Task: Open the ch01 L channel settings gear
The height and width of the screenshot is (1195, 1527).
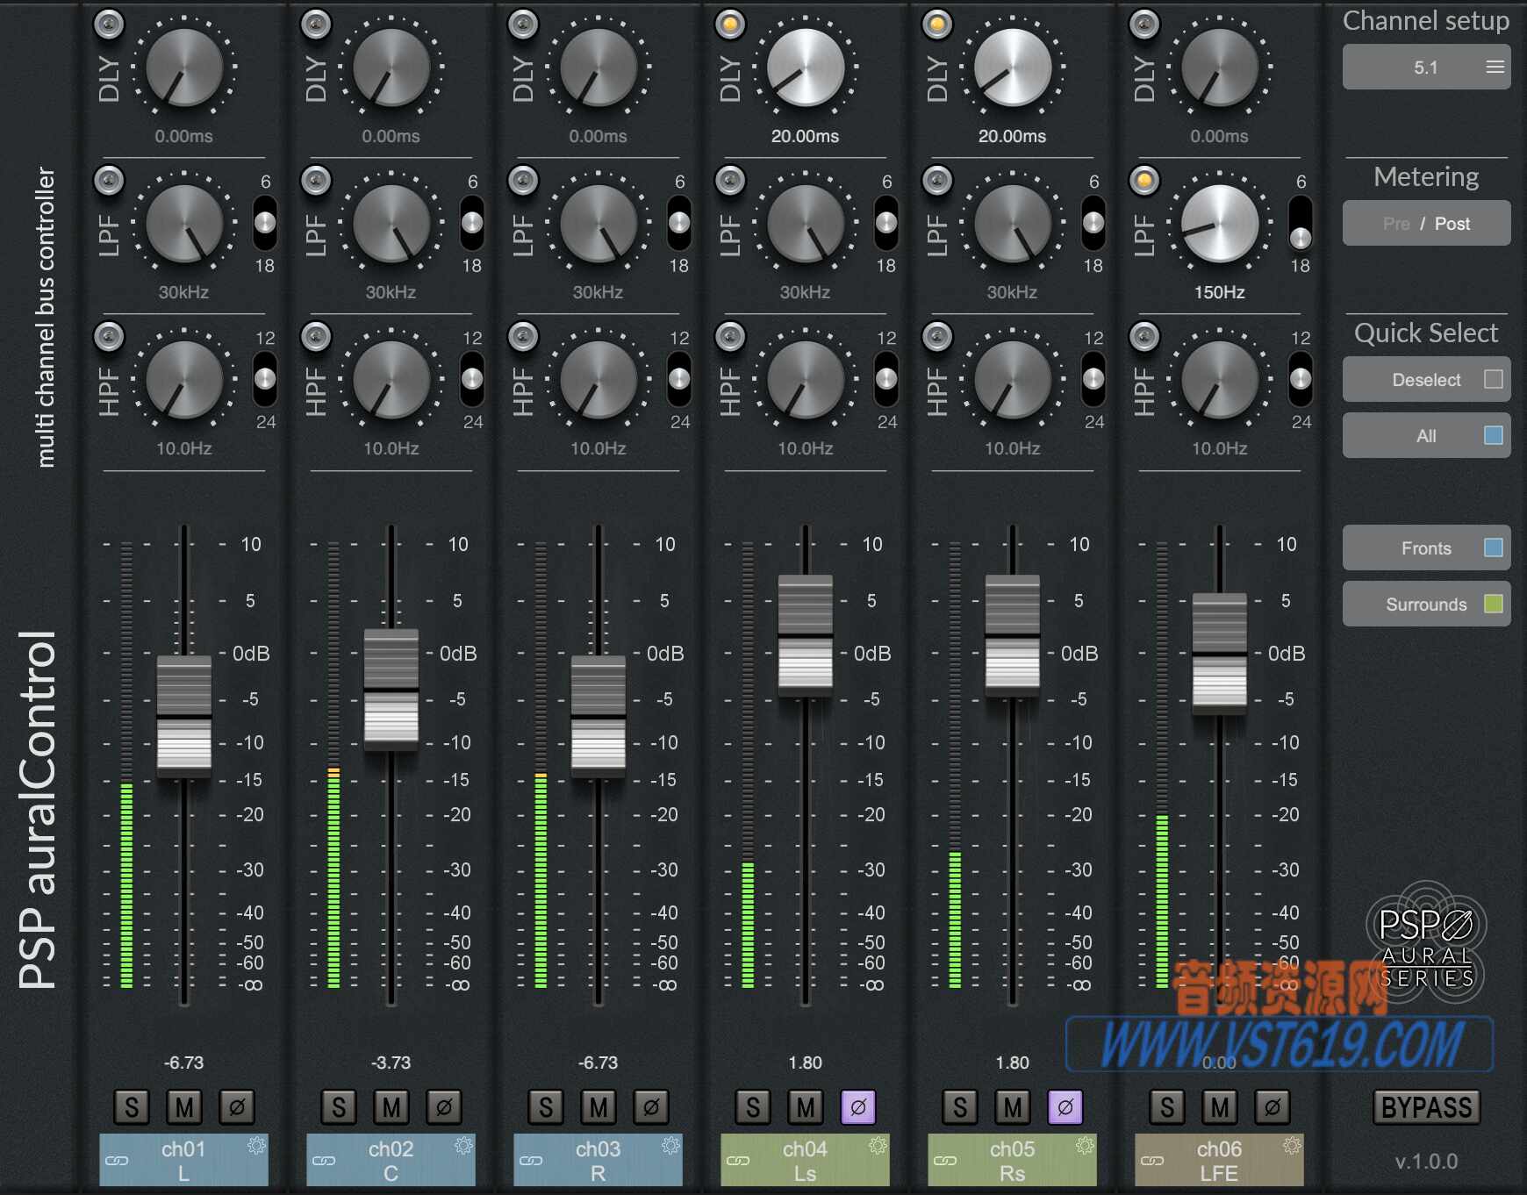Action: click(x=256, y=1146)
